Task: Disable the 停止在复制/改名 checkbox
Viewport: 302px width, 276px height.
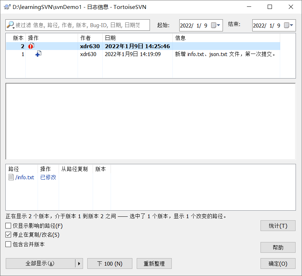Action: click(x=8, y=235)
